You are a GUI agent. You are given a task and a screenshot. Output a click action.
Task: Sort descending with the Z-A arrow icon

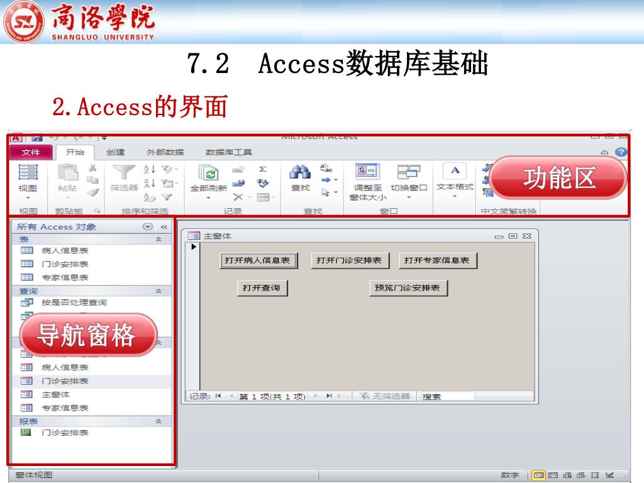(149, 183)
